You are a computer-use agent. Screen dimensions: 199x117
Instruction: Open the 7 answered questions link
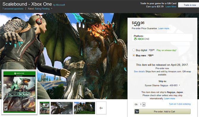point(13,9)
